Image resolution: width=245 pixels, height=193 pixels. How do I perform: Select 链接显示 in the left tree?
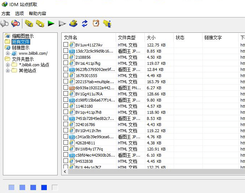click(21, 48)
